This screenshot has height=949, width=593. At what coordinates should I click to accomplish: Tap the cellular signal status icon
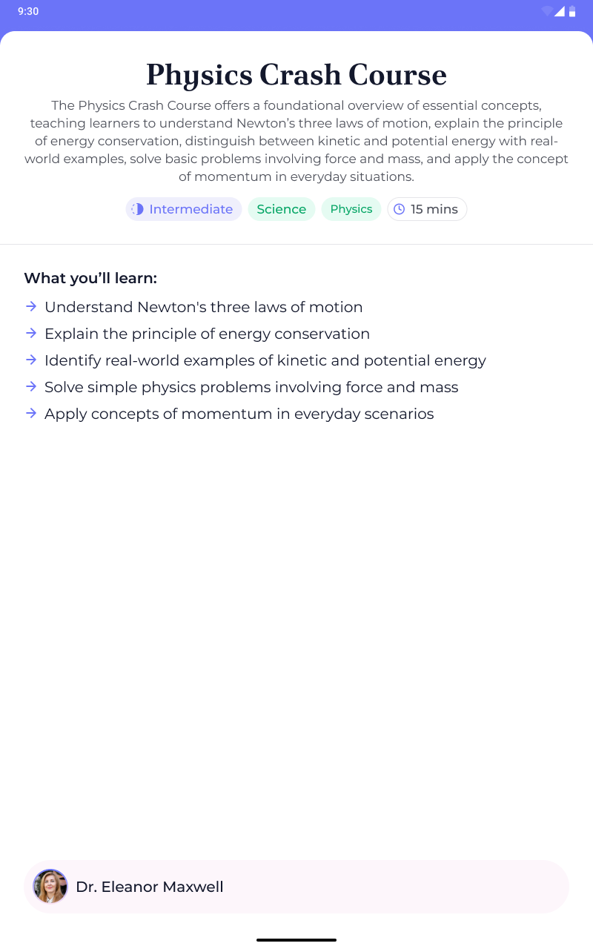560,11
